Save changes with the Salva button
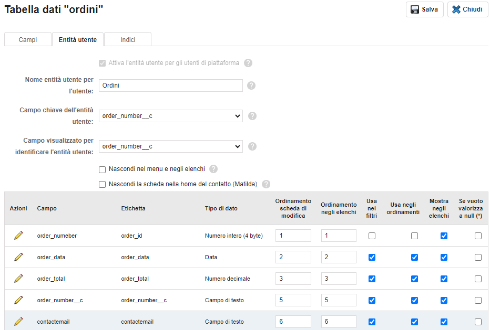The height and width of the screenshot is (330, 490). click(x=424, y=9)
